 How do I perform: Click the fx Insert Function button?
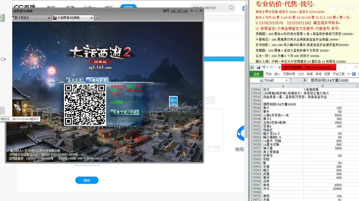[305, 80]
